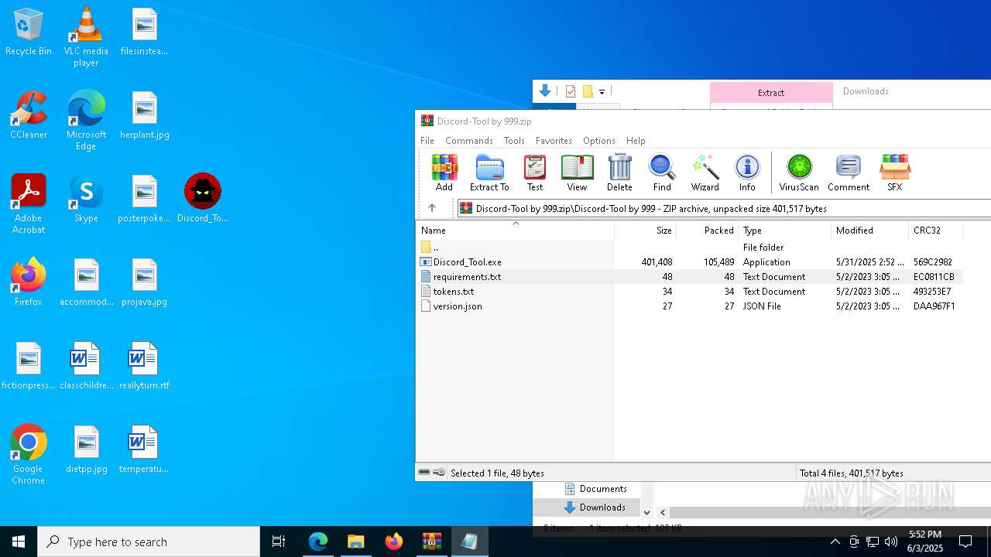Open Explorer quick access toolbar dropdown arrow

point(602,92)
